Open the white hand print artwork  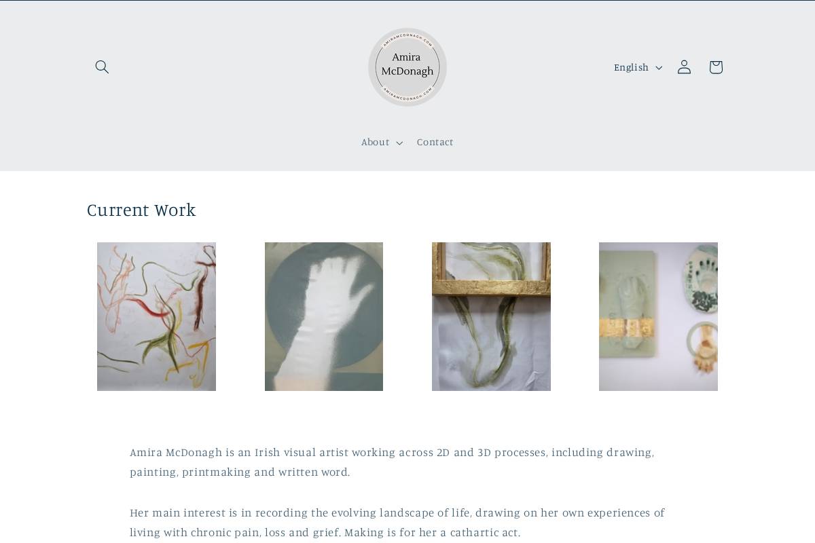coord(324,316)
